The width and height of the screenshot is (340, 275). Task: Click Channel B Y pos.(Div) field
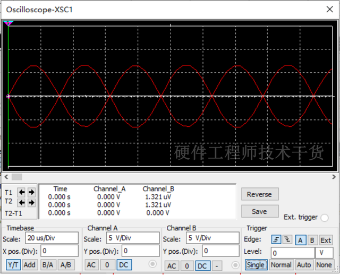coord(220,251)
